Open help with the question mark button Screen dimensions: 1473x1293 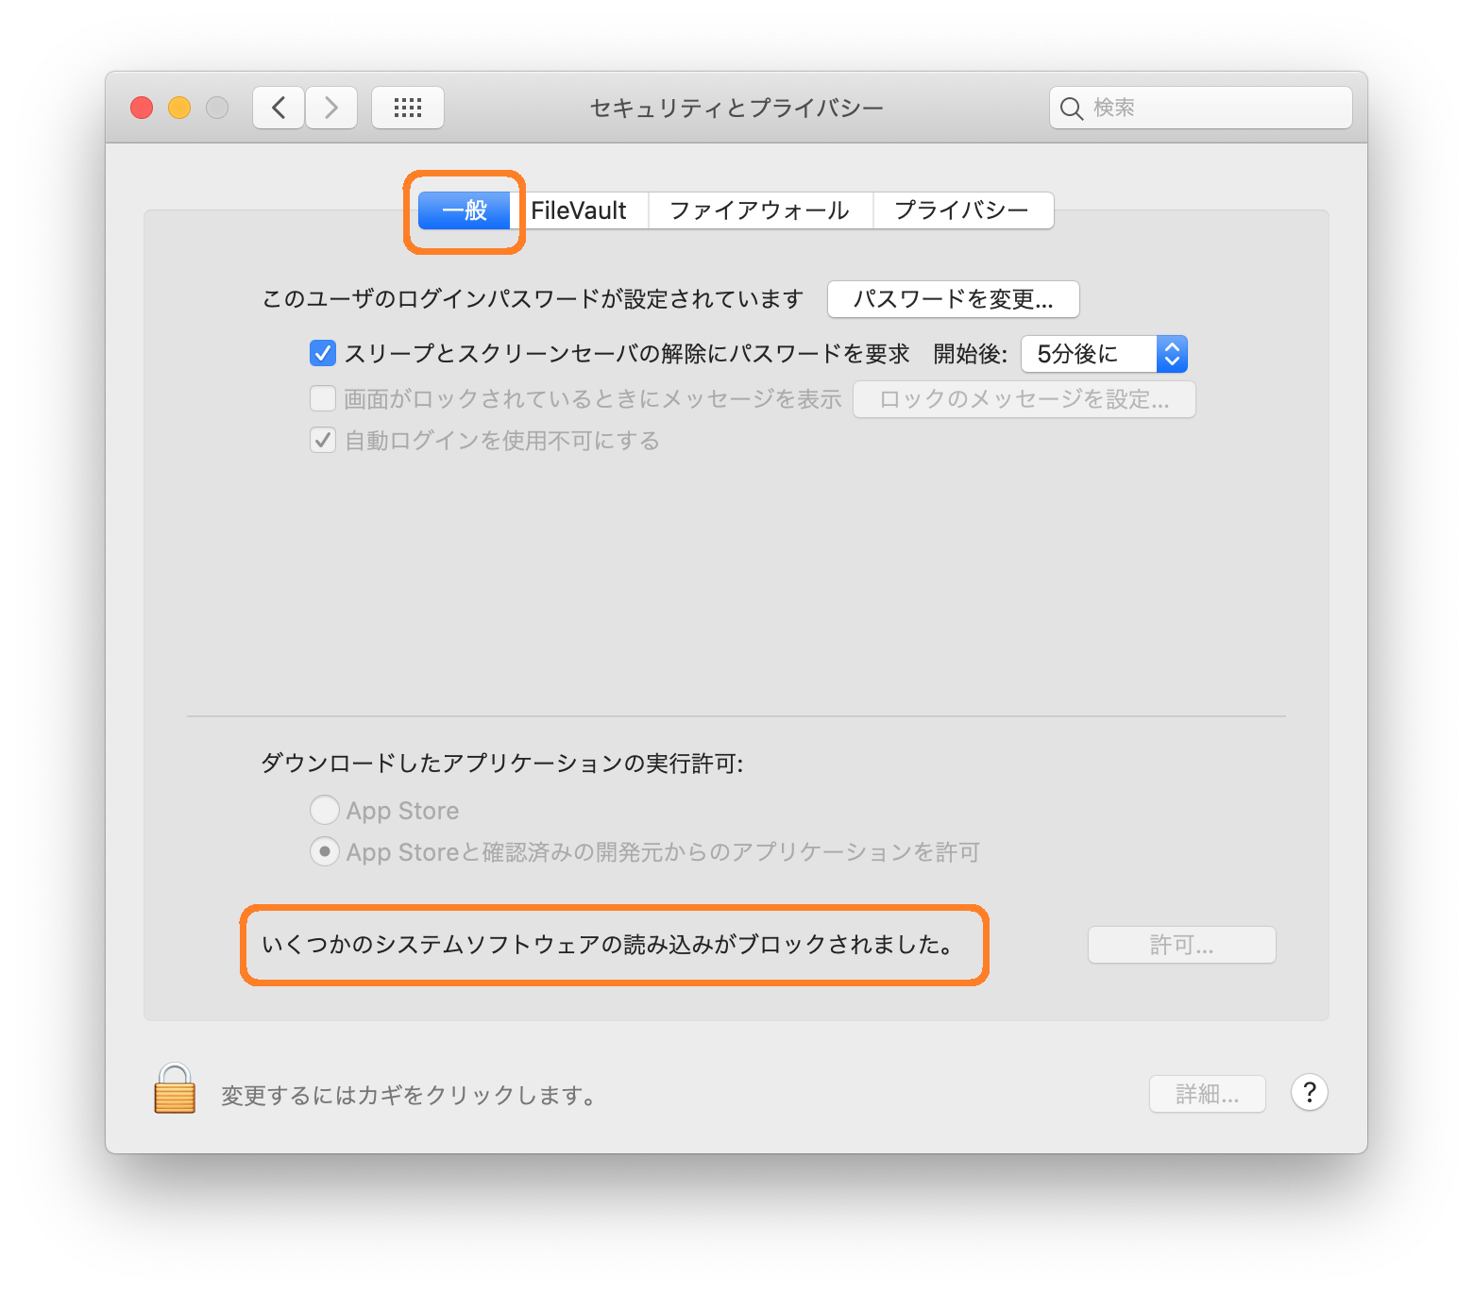[x=1309, y=1093]
